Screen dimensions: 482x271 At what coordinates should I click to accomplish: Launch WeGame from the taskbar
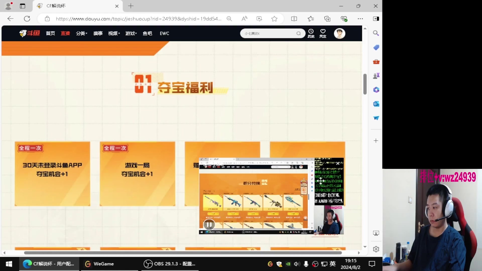tap(104, 264)
